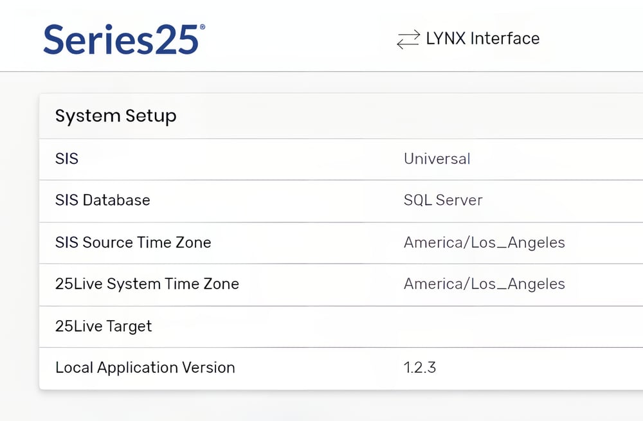643x421 pixels.
Task: Select the Universal value
Action: (437, 159)
